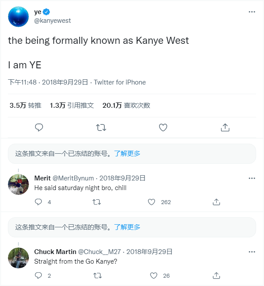Retweet Chuck Martin's reply
The width and height of the screenshot is (264, 286).
(x=97, y=275)
